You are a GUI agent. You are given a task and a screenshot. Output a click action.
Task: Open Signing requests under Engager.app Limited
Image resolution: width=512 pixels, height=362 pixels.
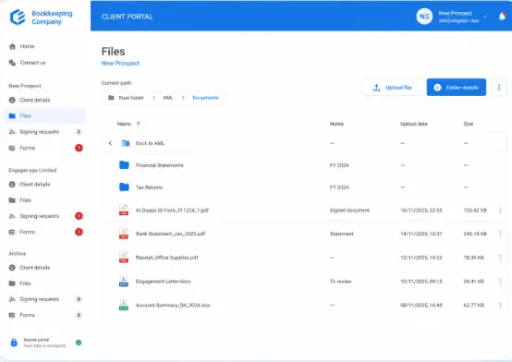[44, 216]
